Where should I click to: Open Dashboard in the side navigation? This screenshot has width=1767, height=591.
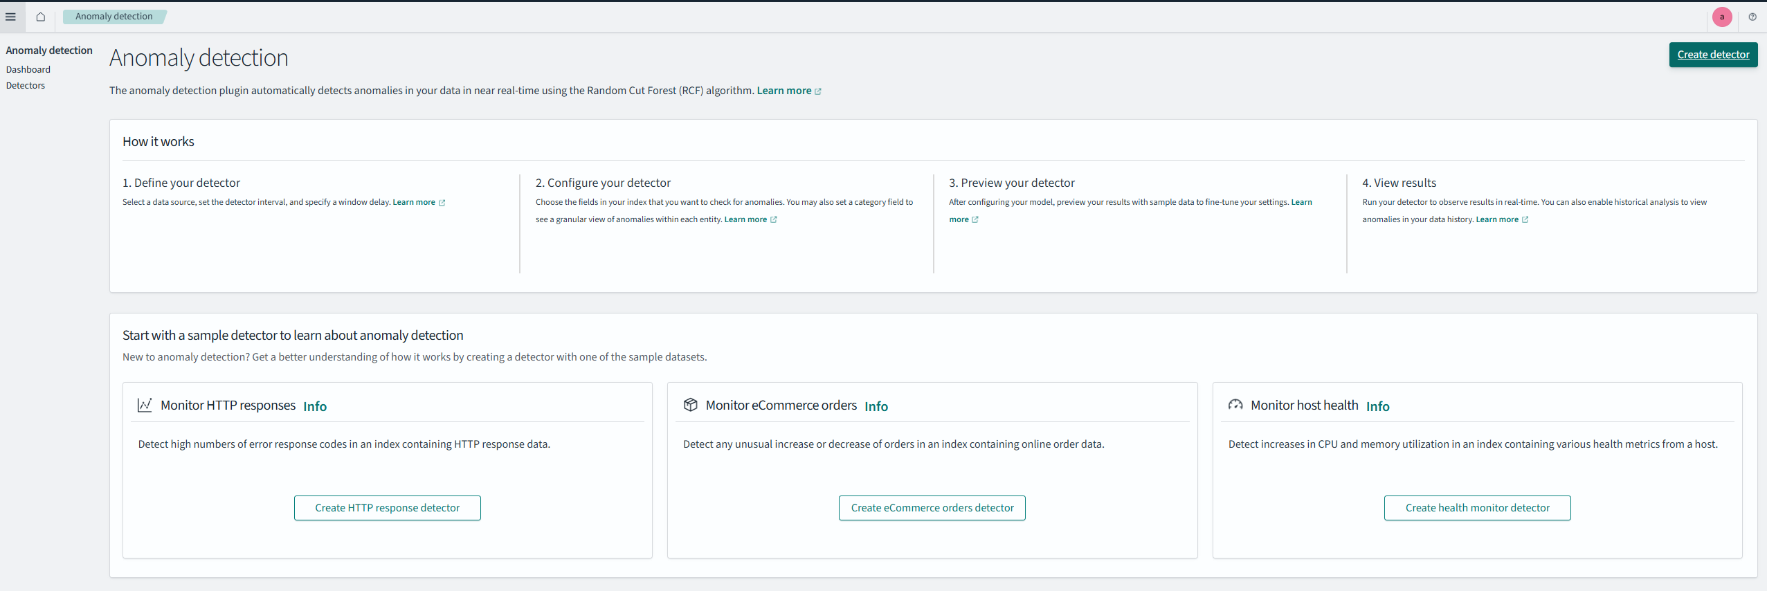pos(28,69)
